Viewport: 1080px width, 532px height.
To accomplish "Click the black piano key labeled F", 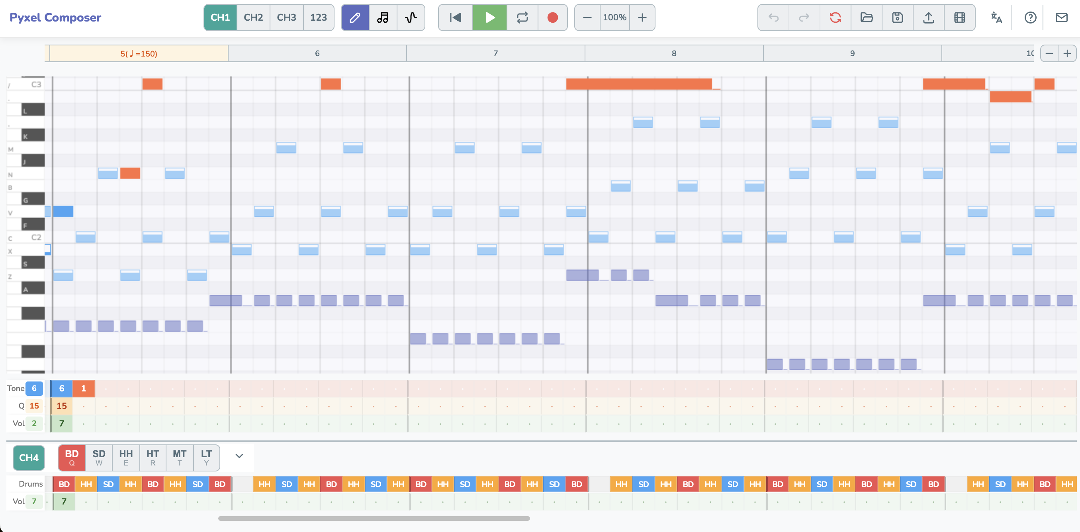I will click(x=33, y=224).
